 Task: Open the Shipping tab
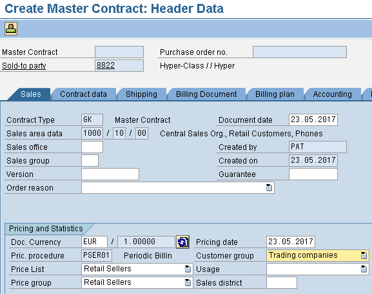(x=141, y=94)
